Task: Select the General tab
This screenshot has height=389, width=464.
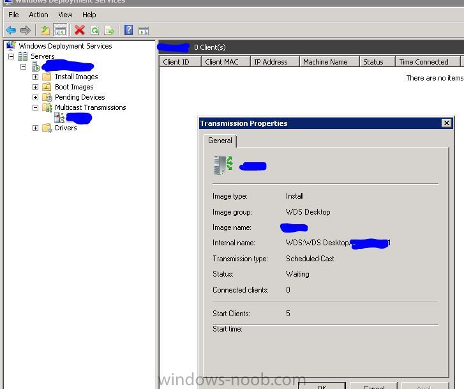Action: click(x=220, y=141)
